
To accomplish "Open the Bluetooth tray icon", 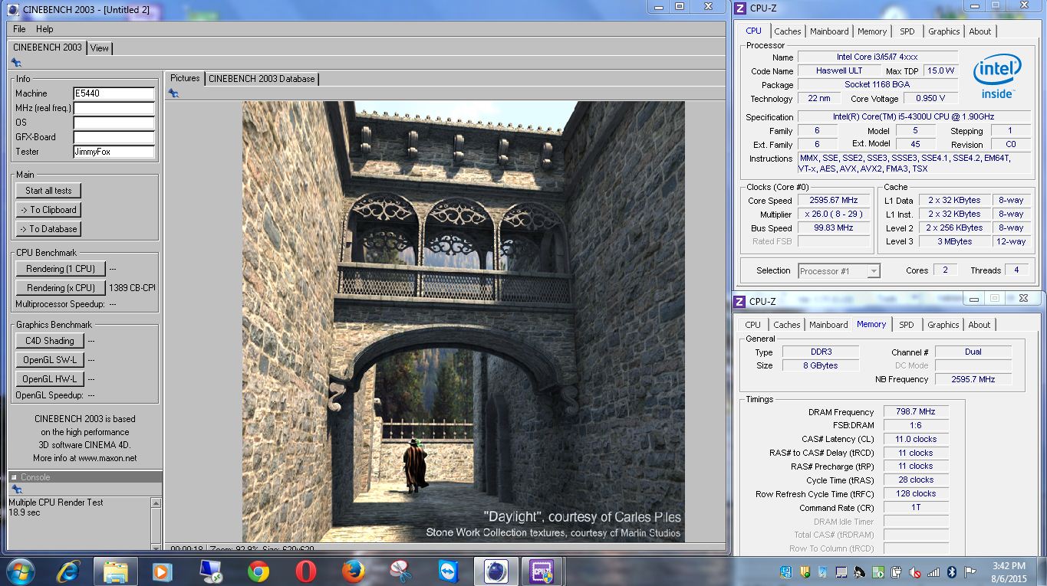I will click(952, 571).
